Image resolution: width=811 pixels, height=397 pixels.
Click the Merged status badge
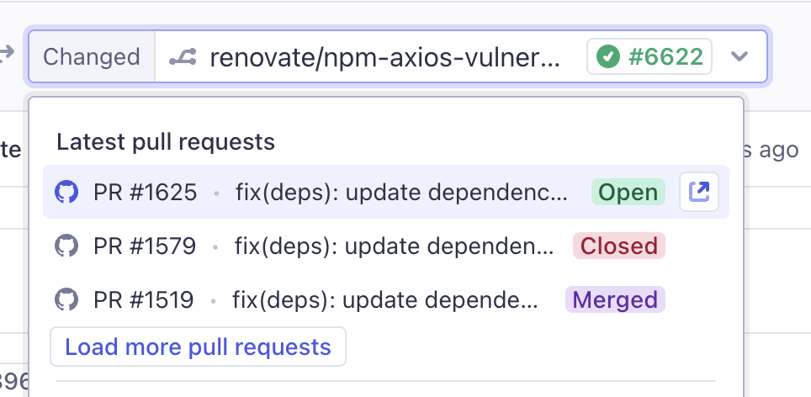pos(615,299)
